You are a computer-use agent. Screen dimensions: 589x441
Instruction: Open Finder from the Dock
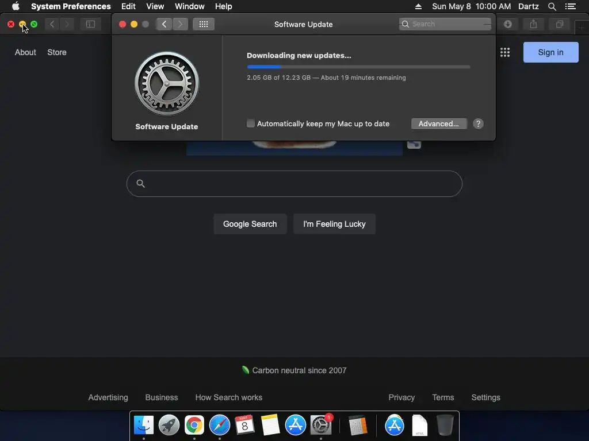coord(143,425)
